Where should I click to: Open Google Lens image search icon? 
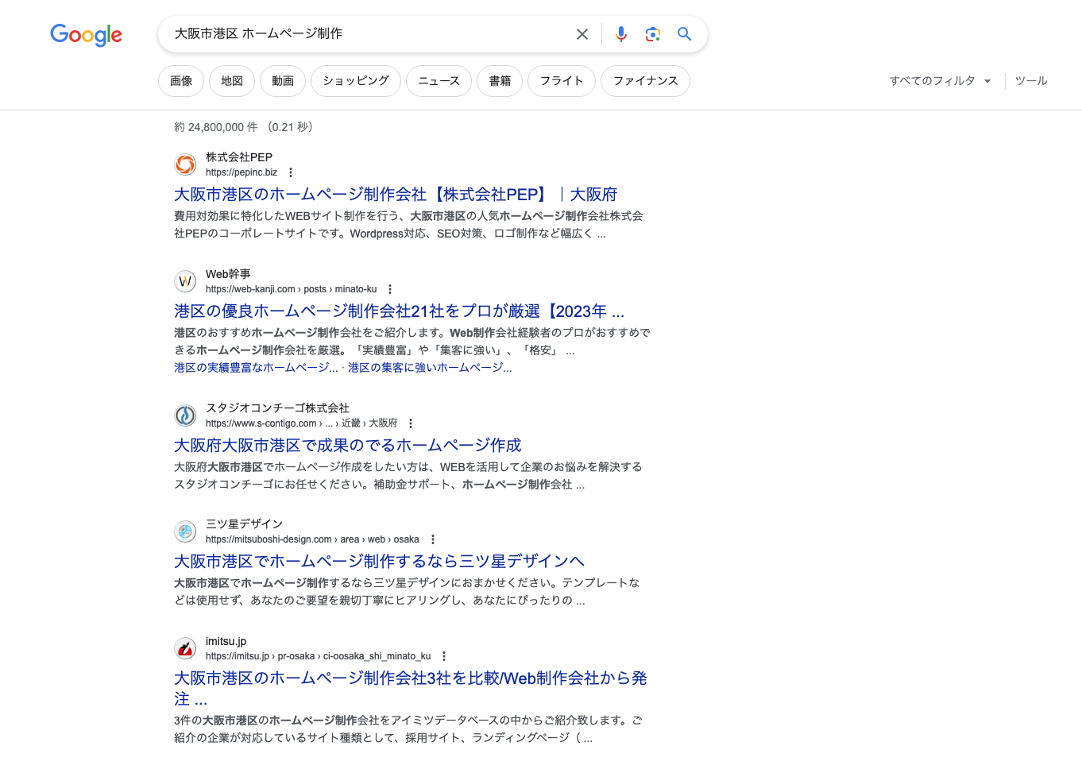coord(653,34)
